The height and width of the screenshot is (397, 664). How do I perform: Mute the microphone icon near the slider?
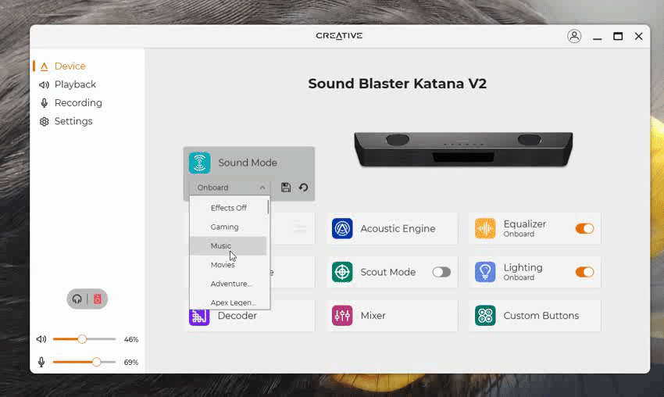coord(41,362)
